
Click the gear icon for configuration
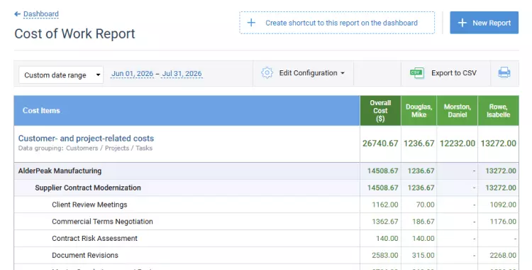tap(267, 72)
